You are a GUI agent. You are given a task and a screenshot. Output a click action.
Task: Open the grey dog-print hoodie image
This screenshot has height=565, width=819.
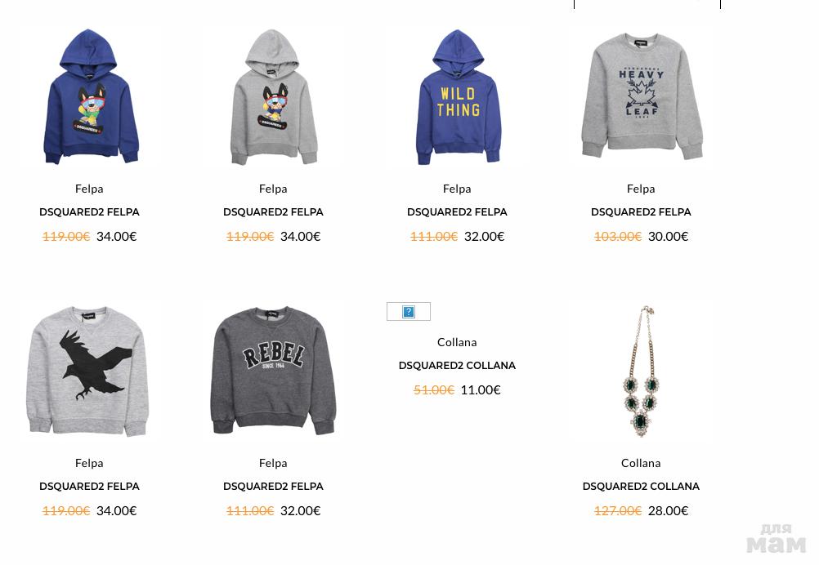273,96
